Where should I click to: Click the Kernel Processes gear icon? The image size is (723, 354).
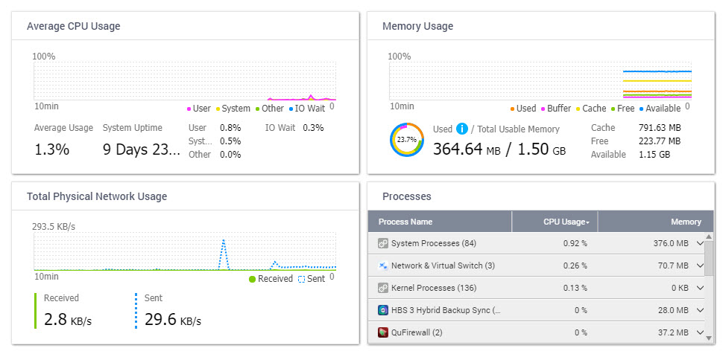coord(382,287)
